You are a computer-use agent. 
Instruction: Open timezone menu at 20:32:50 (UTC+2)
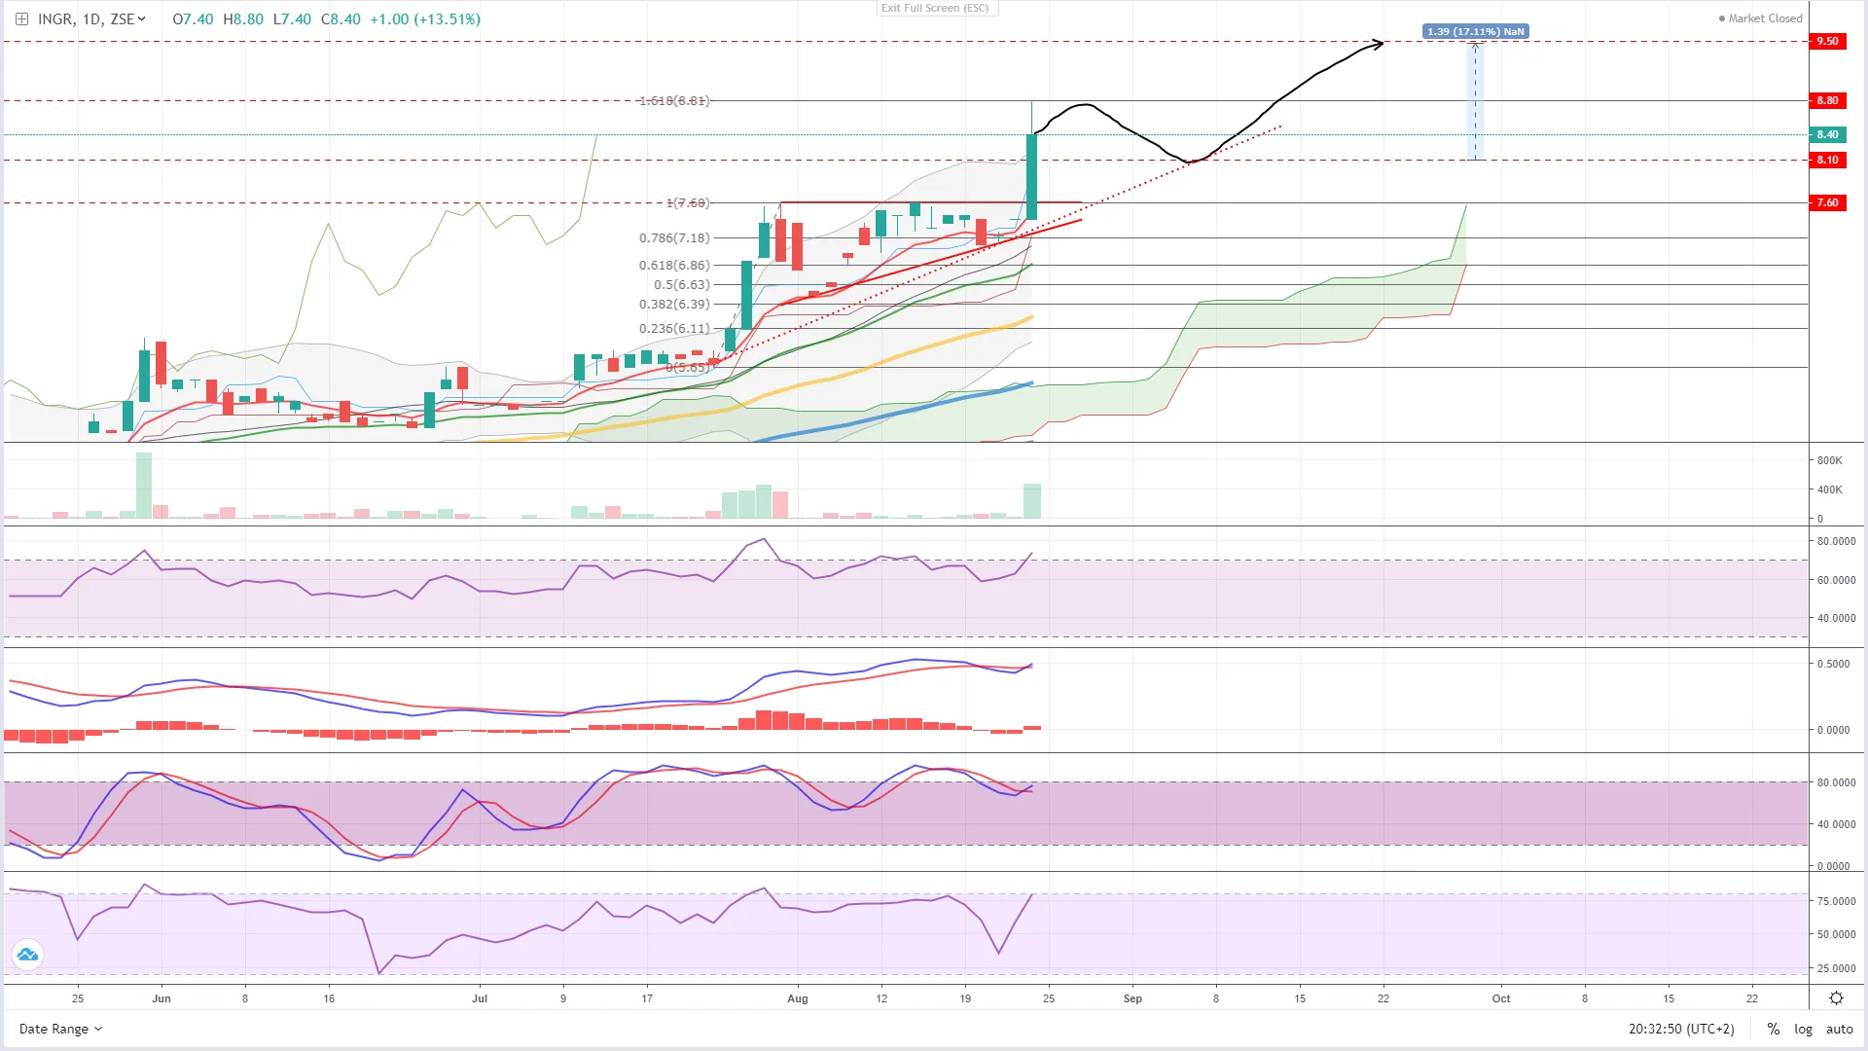coord(1681,1029)
